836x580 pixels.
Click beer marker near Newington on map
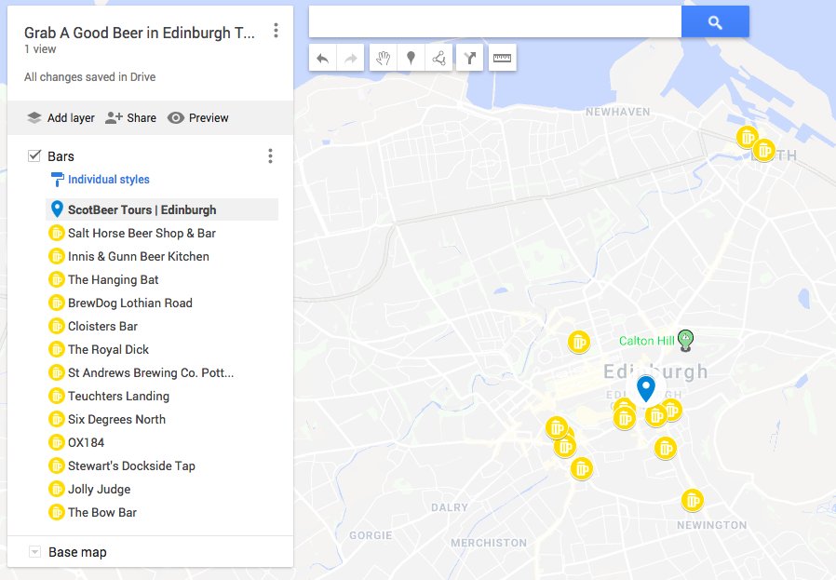pos(693,500)
